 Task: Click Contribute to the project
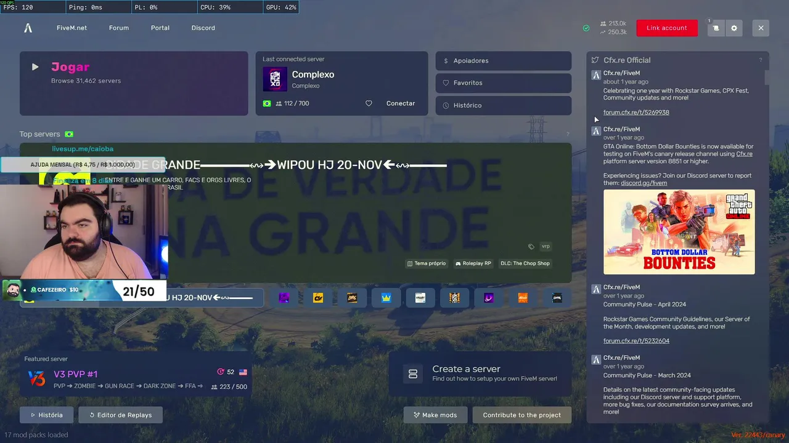[x=522, y=415]
